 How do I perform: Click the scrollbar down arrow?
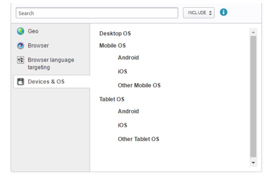pyautogui.click(x=253, y=163)
